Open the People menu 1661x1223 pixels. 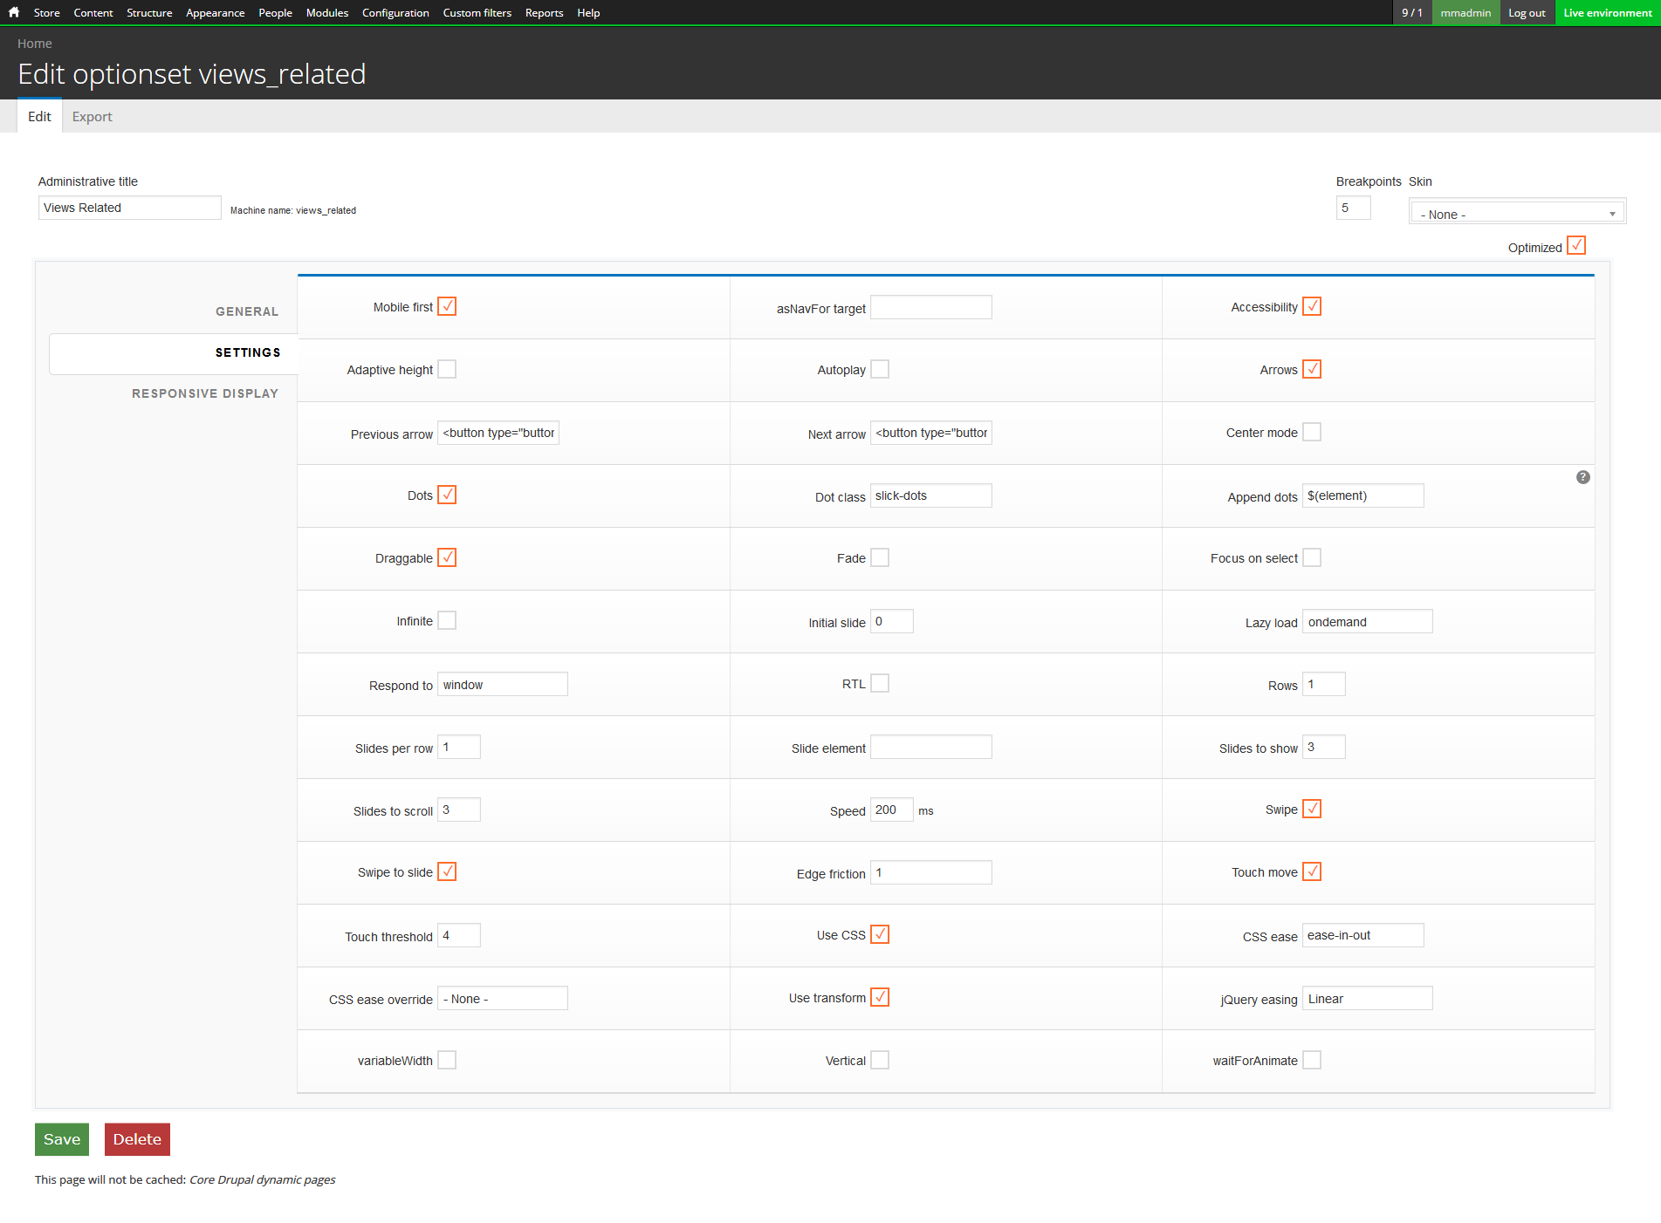[275, 12]
